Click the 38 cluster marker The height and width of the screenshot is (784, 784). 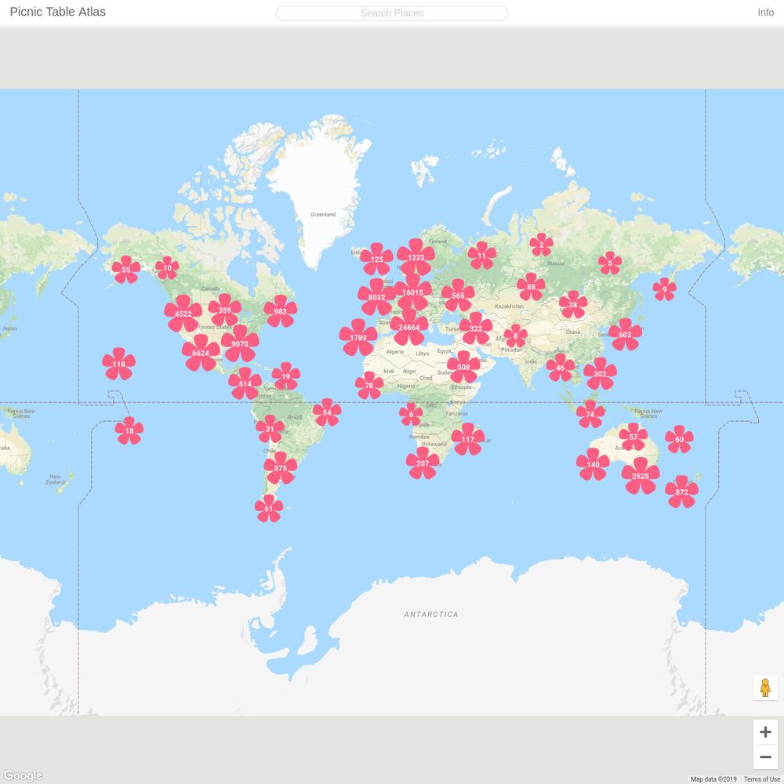click(x=573, y=304)
